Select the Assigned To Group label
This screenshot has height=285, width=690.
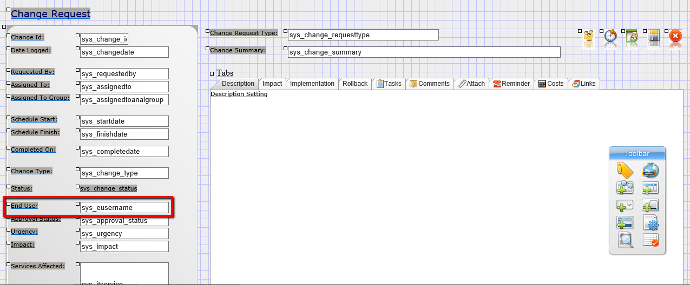point(40,98)
